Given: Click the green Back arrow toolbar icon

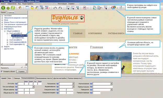Looking at the screenshot, I should click(x=3, y=8).
